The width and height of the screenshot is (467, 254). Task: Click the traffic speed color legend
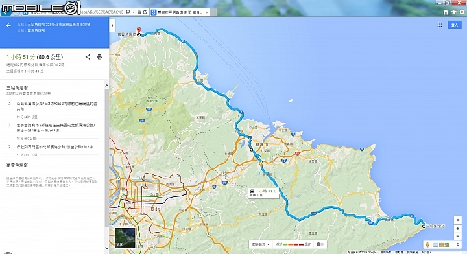pyautogui.click(x=293, y=244)
